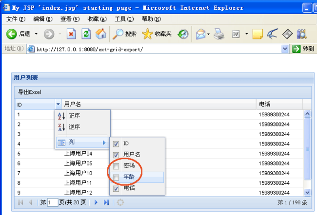Screen dimensions: 317x215
Task: Click the grid scrollbar up arrow
Action: coord(307,114)
